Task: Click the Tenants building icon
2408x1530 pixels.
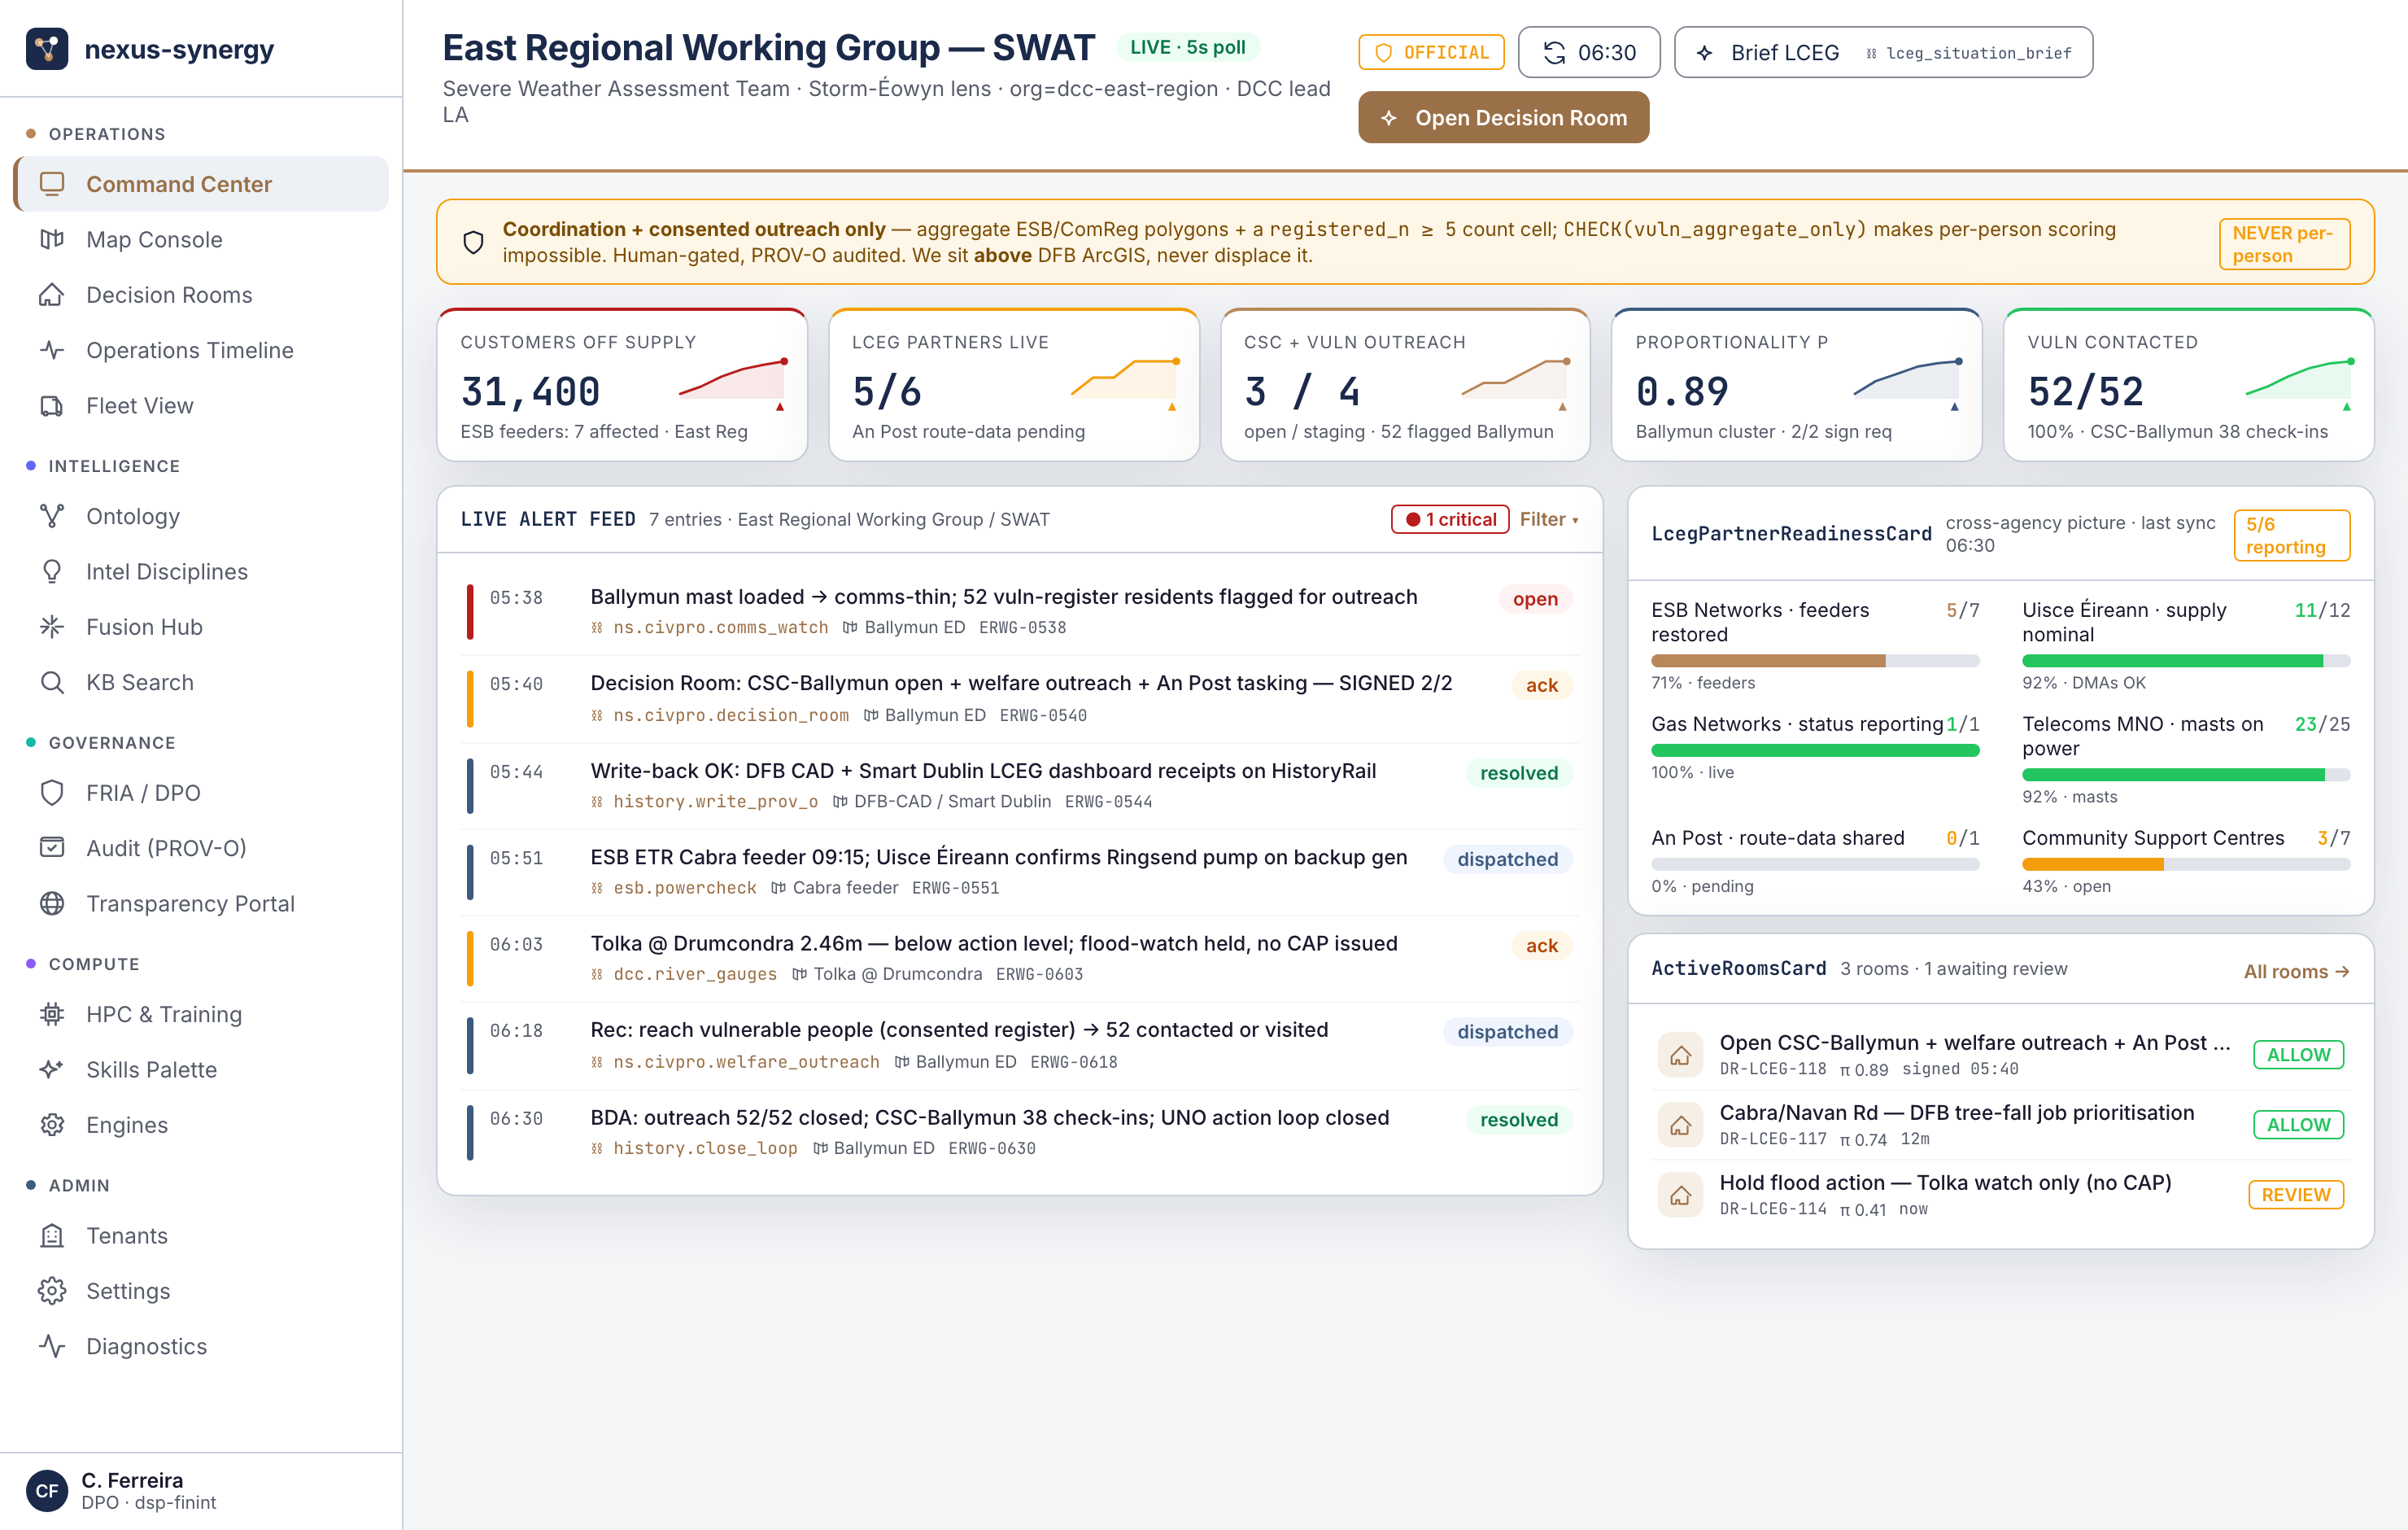Action: (x=52, y=1235)
